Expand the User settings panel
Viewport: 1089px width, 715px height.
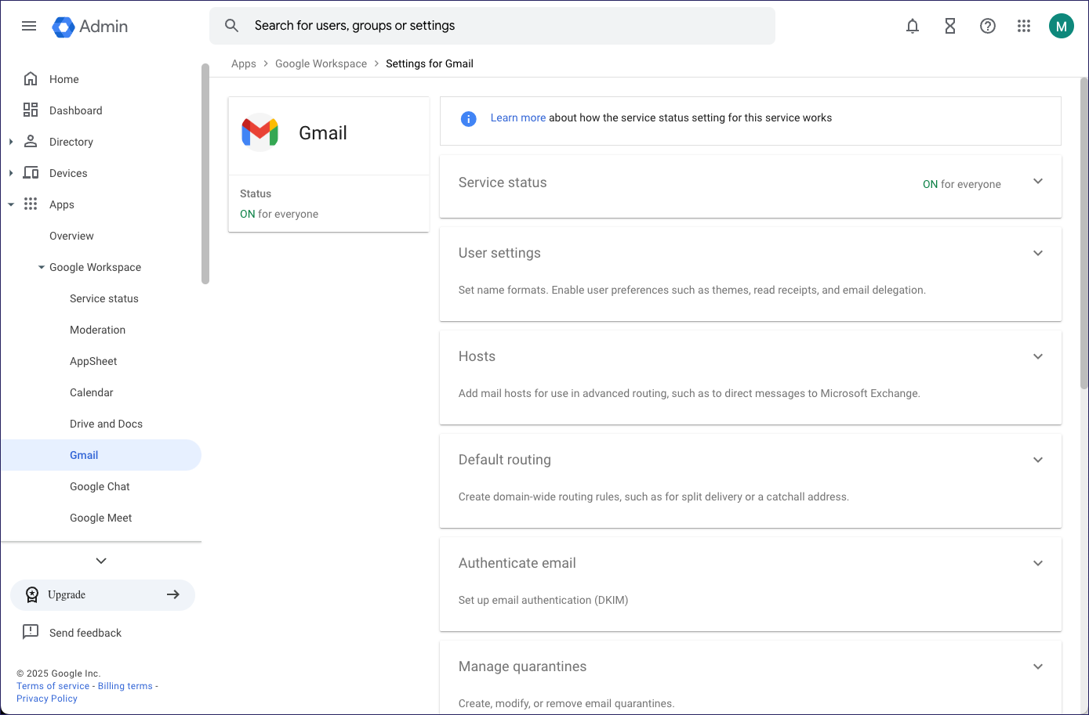tap(1038, 253)
